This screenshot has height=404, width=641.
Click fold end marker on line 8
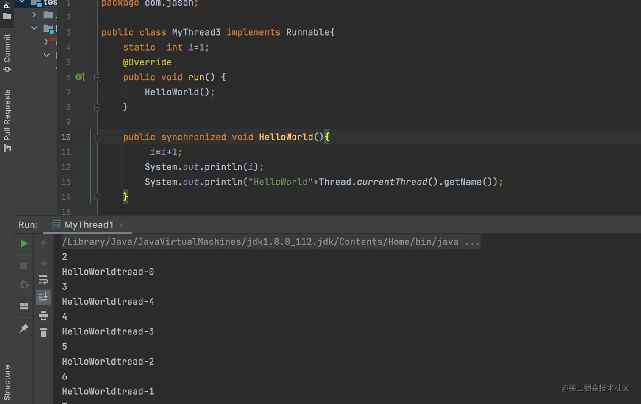click(x=97, y=107)
